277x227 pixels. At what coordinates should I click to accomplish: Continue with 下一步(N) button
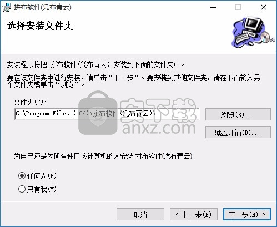pyautogui.click(x=247, y=215)
